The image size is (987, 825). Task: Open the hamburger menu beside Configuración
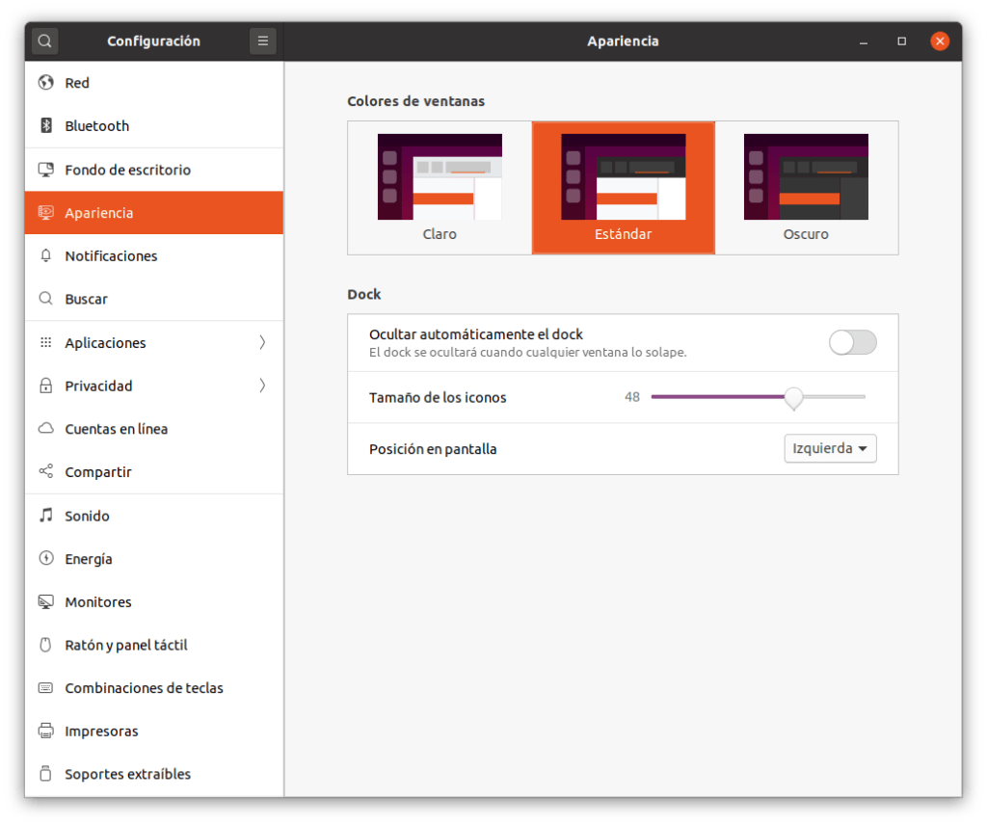pos(262,41)
